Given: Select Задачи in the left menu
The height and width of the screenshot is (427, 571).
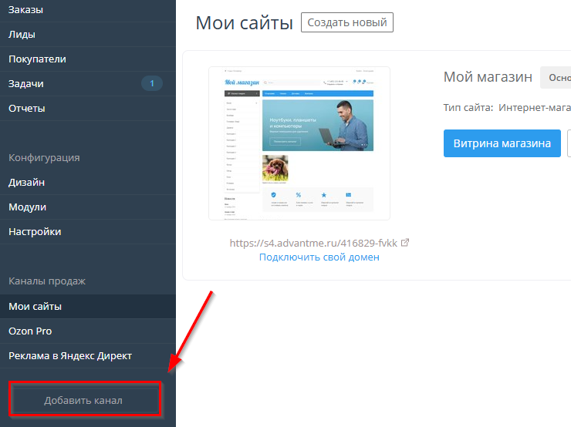Looking at the screenshot, I should click(x=25, y=84).
